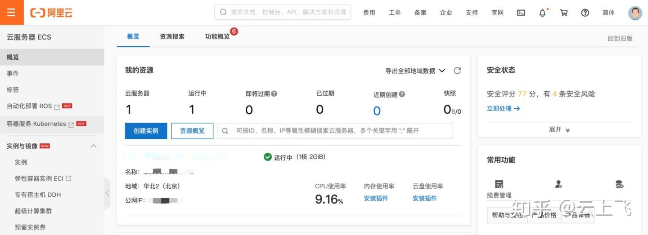This screenshot has width=648, height=235.
Task: Open the 续费管理 shortcut icon
Action: click(499, 184)
